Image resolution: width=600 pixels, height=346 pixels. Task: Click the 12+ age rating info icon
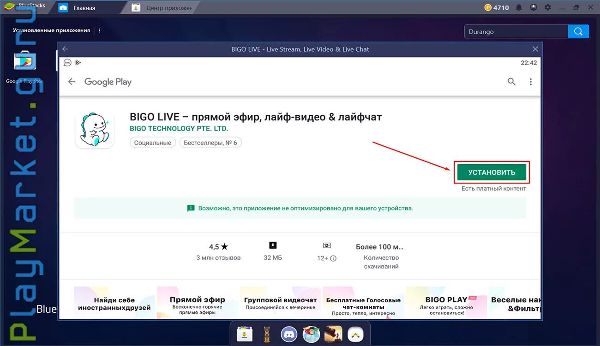[x=333, y=258]
